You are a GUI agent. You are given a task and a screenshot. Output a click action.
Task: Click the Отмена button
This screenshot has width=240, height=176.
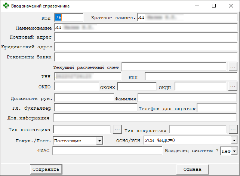[x=193, y=169]
